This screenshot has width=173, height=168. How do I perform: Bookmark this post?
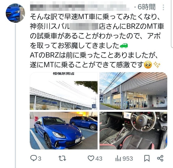[x=147, y=158]
